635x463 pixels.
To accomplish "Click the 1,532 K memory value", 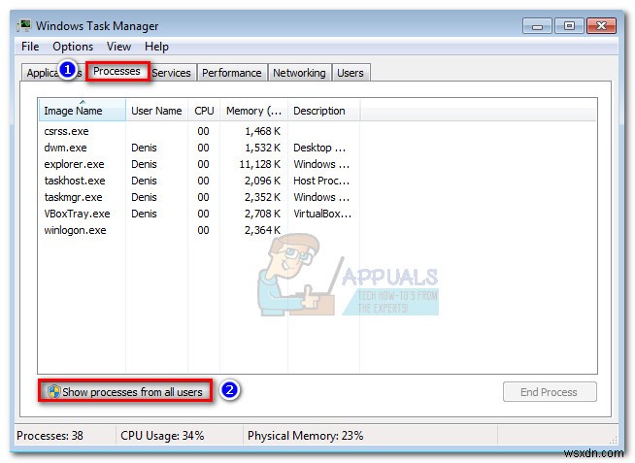I will coord(263,148).
